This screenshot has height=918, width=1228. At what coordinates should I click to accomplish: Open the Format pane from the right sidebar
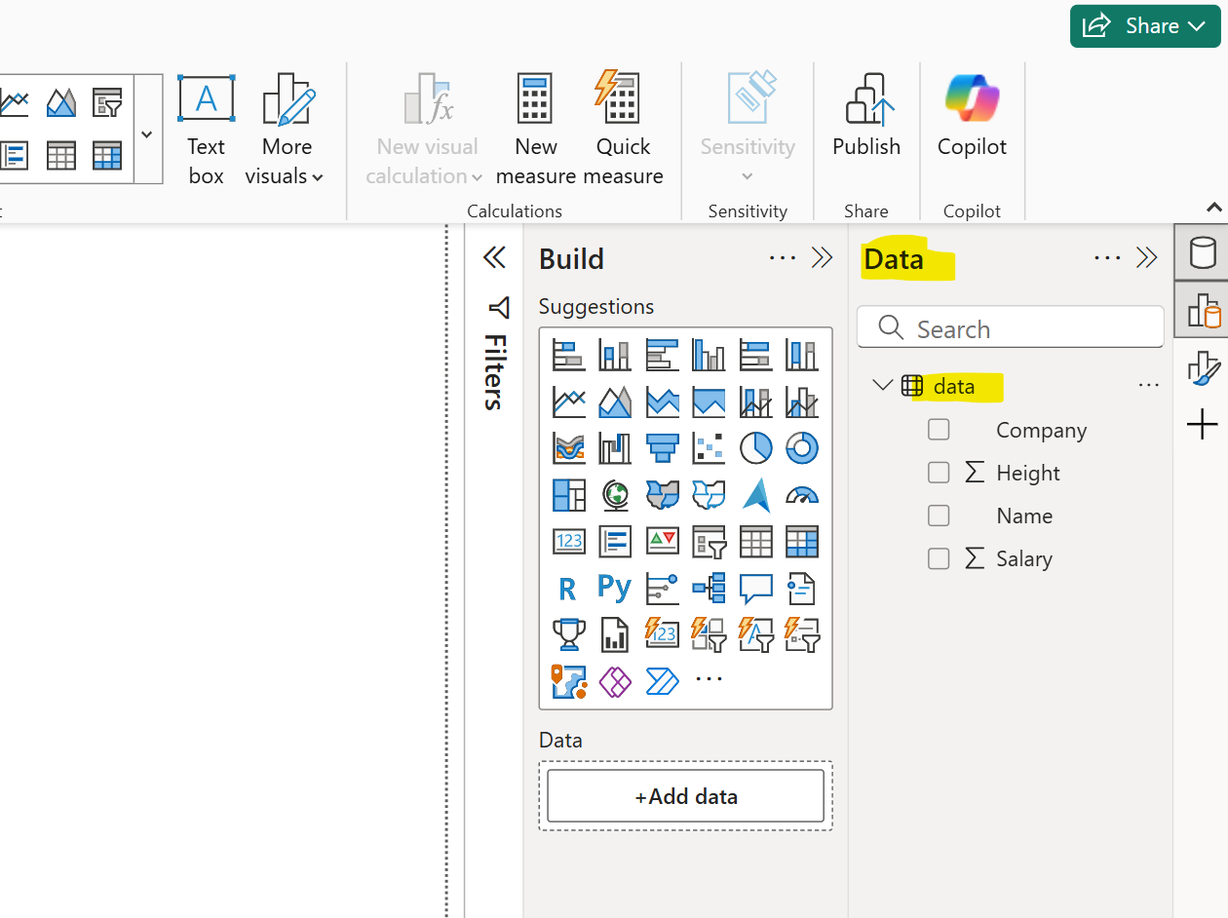(x=1205, y=368)
